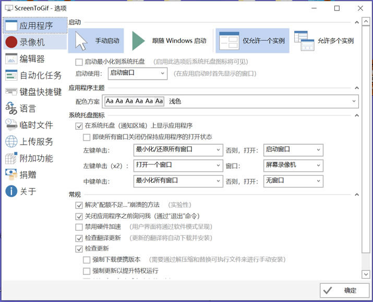The height and width of the screenshot is (302, 373).
Task: Click the scrollbar down arrow
Action: [x=366, y=274]
